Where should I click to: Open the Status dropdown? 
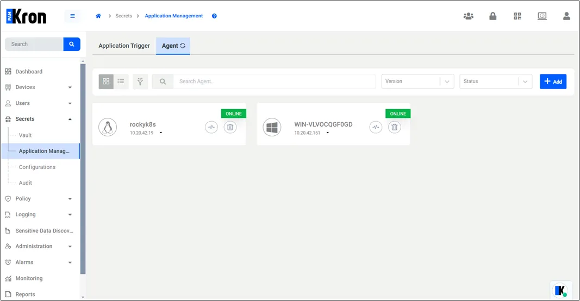coord(496,81)
